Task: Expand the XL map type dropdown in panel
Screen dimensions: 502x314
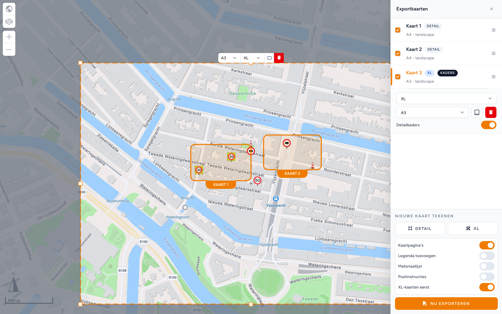Action: tap(446, 98)
